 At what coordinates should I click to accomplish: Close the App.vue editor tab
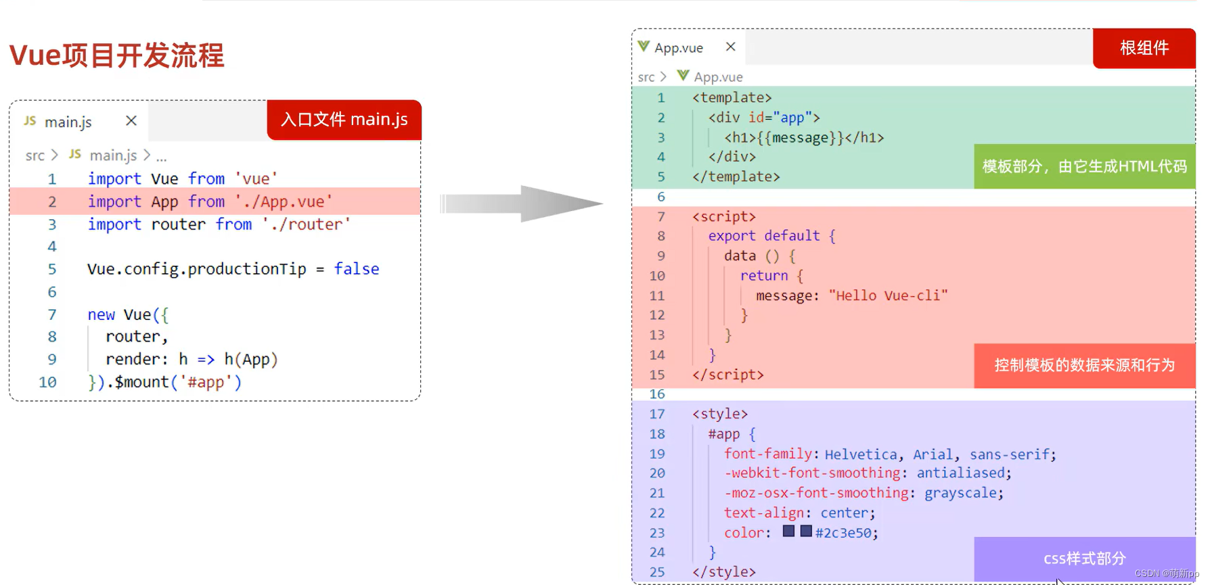pyautogui.click(x=730, y=47)
